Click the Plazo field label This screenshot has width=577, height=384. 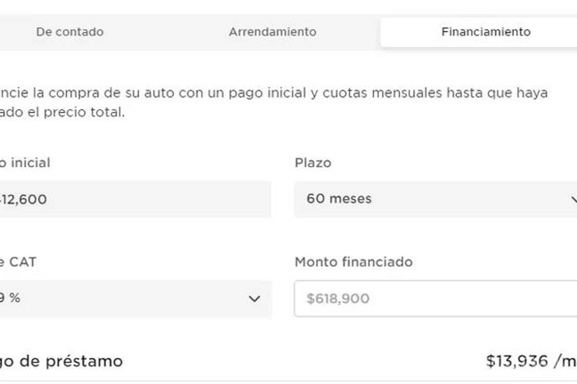(x=313, y=163)
